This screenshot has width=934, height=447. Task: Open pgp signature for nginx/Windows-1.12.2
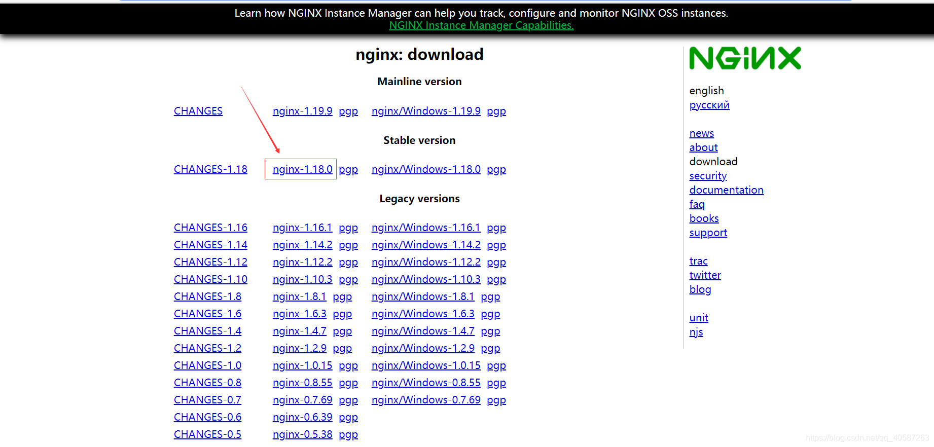(x=496, y=263)
